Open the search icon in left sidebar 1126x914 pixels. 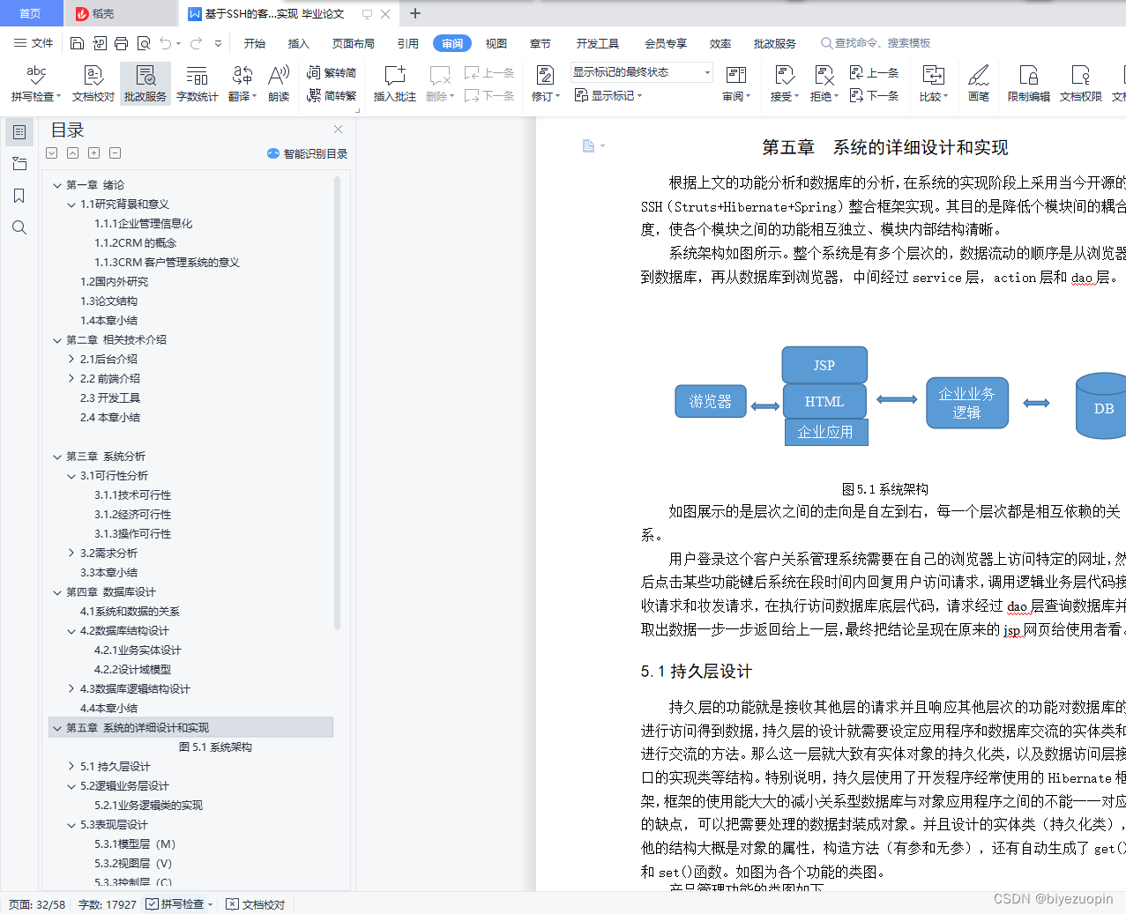19,227
